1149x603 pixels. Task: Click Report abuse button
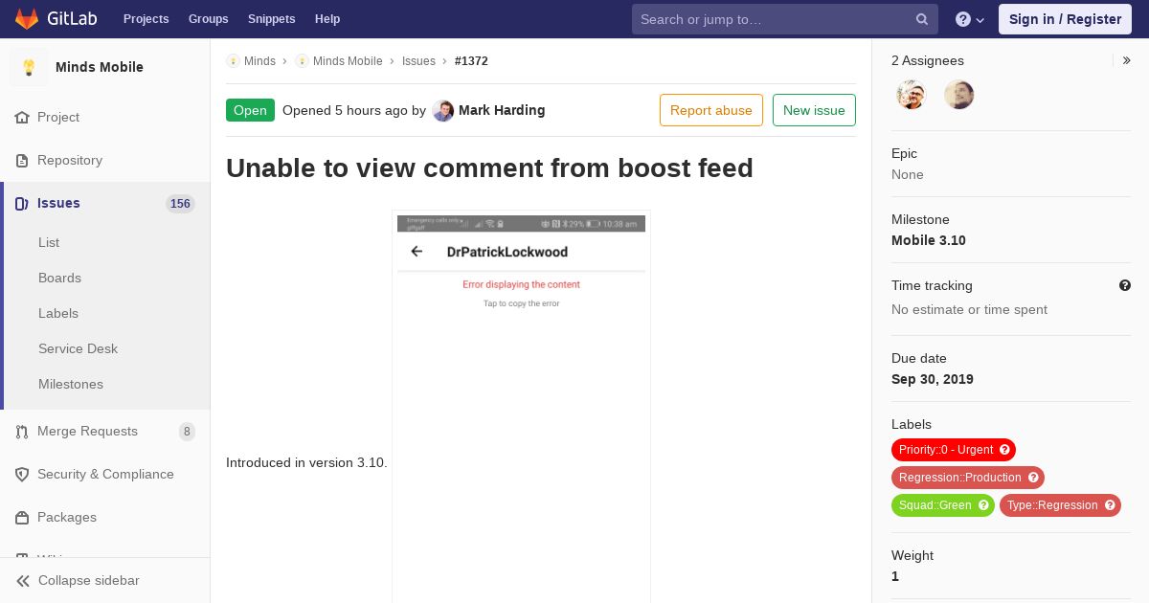click(x=711, y=110)
